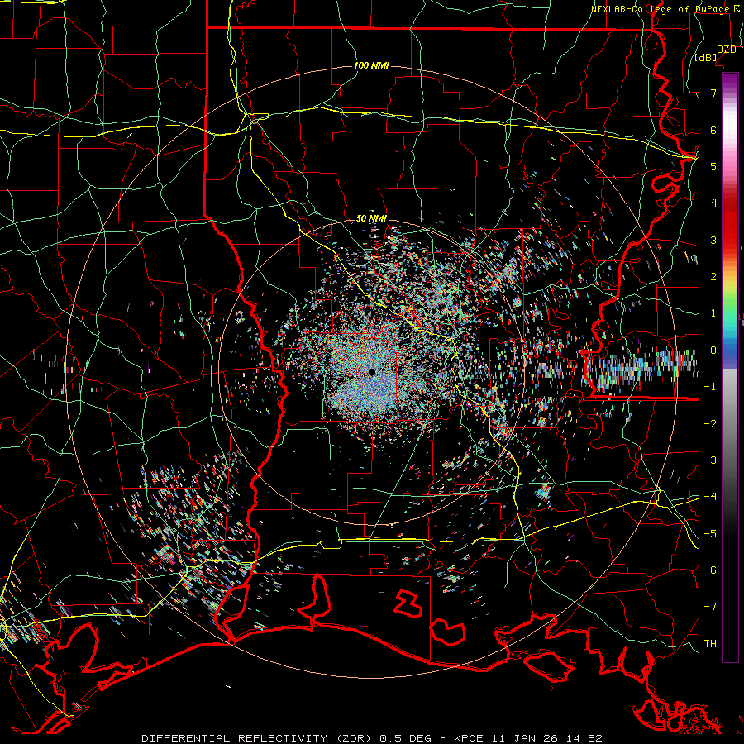Click the -3 value on the color scale
The image size is (744, 744).
(710, 460)
